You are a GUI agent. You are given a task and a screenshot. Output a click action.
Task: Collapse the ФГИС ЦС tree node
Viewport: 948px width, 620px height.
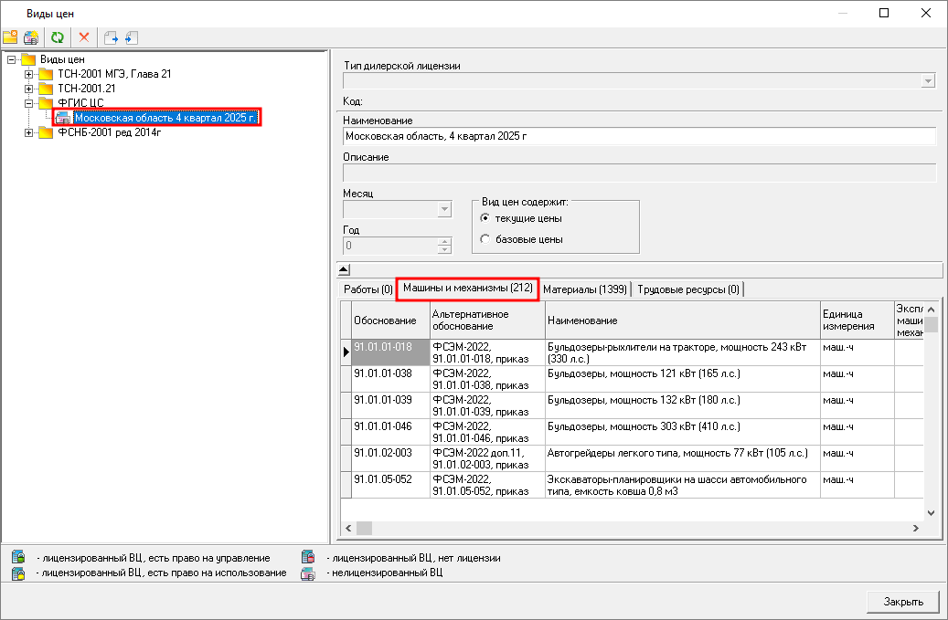pos(28,103)
